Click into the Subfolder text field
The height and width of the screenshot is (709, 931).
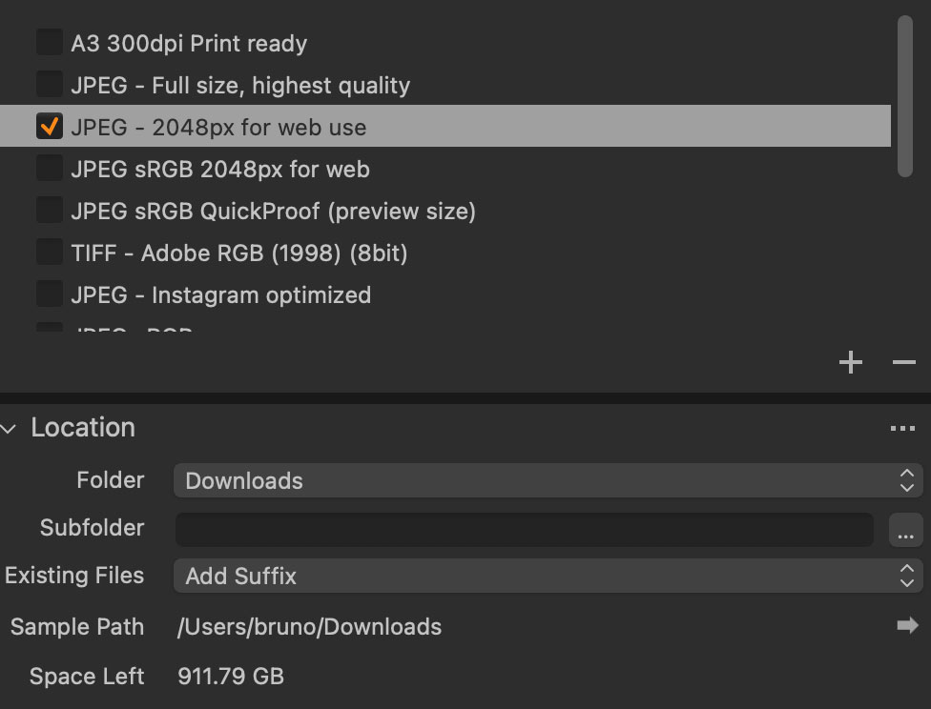pos(524,530)
